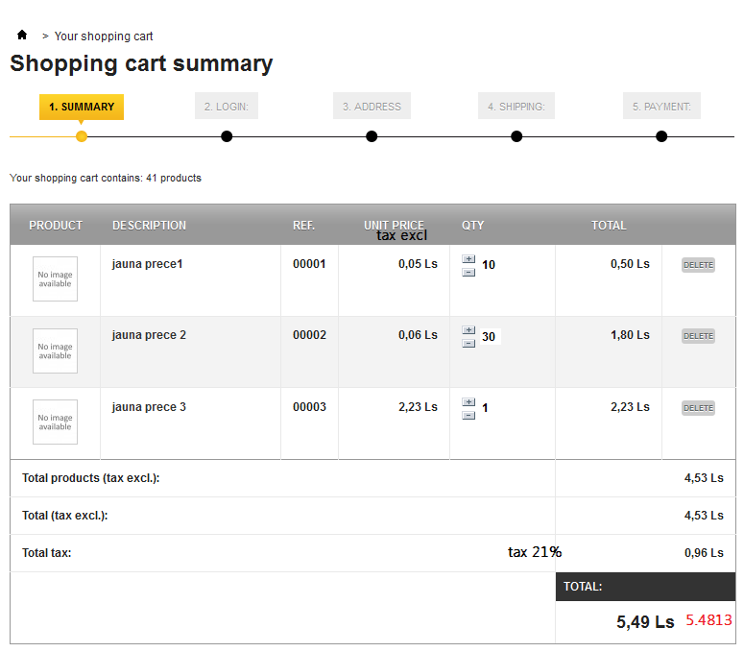Delete jauna prece1 from cart
The image size is (744, 652).
(x=698, y=265)
